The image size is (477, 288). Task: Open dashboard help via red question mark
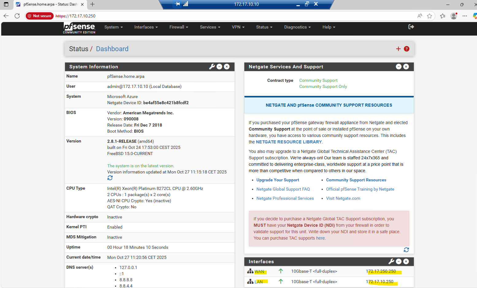tap(406, 49)
